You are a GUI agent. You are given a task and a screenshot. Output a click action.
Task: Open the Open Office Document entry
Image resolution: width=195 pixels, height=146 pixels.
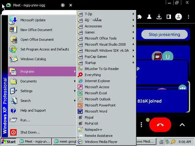click(42, 40)
